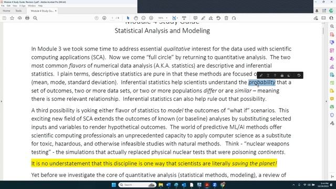This screenshot has width=336, height=189.
Task: Expand the left navigation pane arrow
Action: click(2, 101)
